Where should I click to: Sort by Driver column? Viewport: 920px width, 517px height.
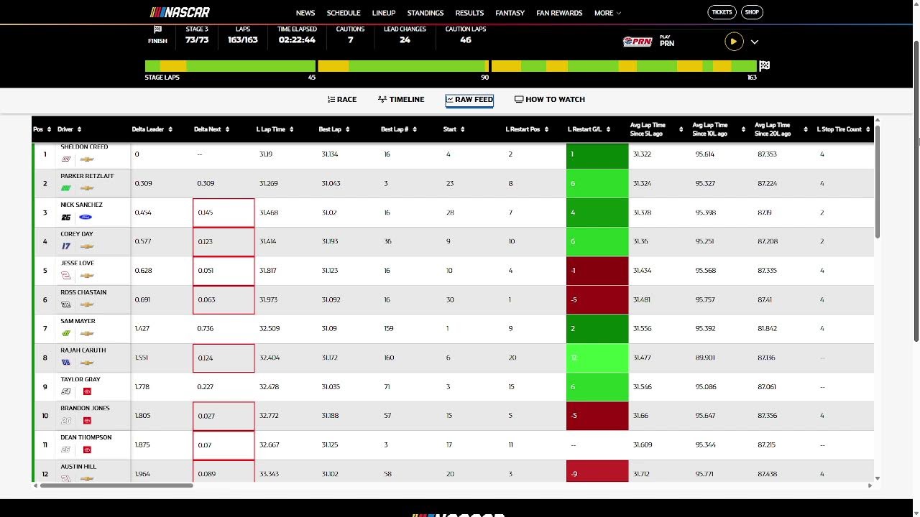70,129
